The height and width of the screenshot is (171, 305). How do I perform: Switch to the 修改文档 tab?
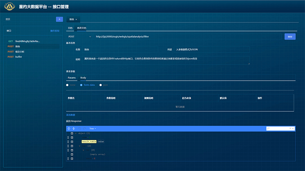[82, 28]
